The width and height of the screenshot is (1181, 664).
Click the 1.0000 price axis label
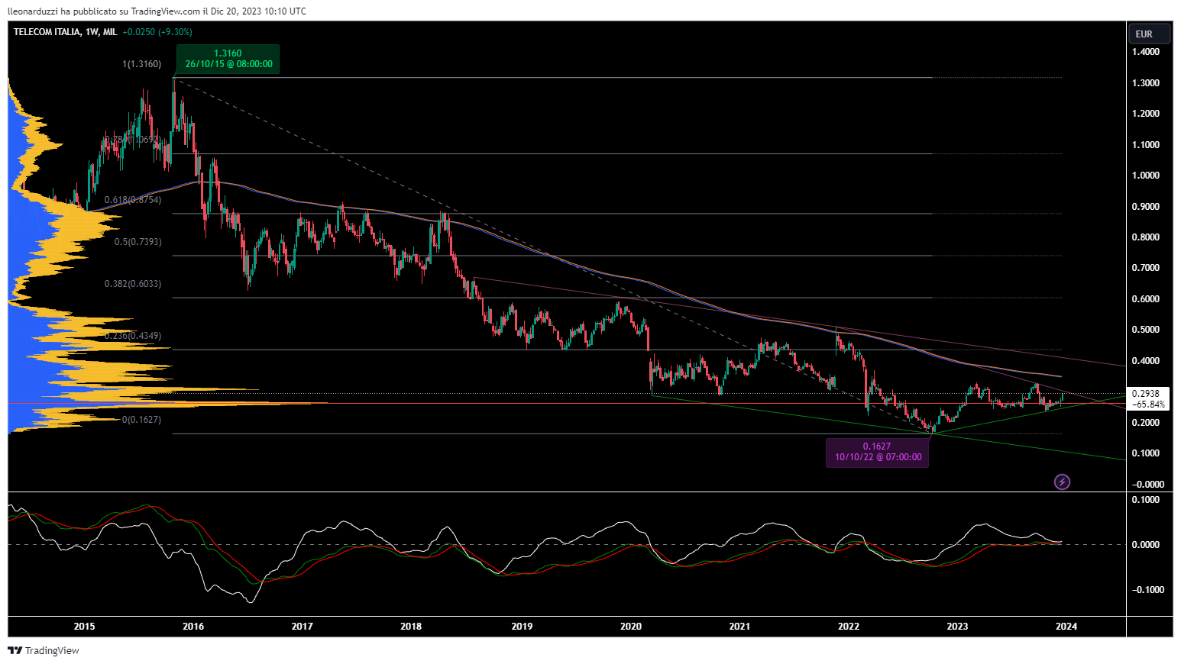pyautogui.click(x=1146, y=176)
